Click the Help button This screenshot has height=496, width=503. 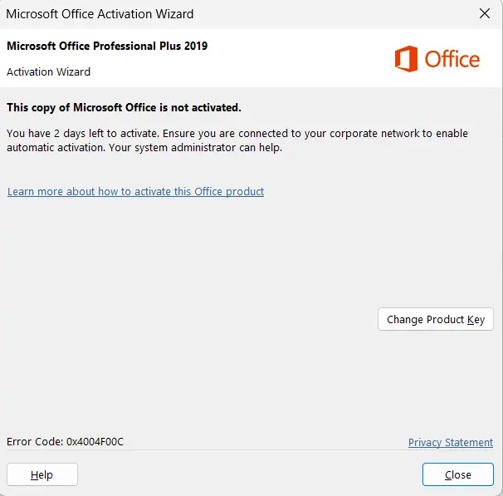[x=42, y=474]
